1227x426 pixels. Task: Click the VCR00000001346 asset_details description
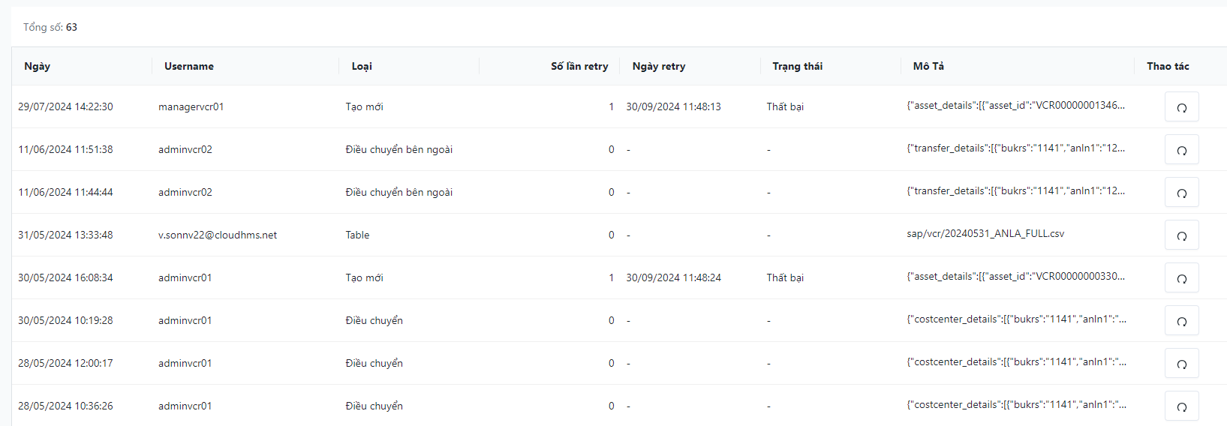tap(1015, 106)
